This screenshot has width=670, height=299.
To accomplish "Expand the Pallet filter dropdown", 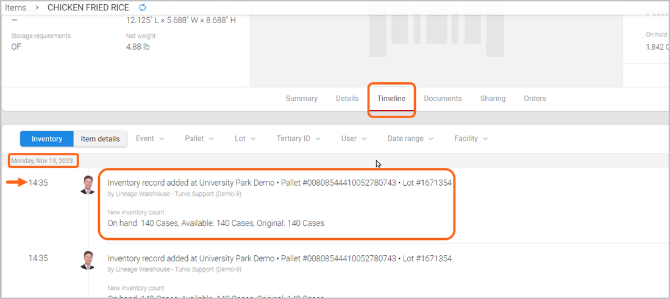I will coord(199,139).
